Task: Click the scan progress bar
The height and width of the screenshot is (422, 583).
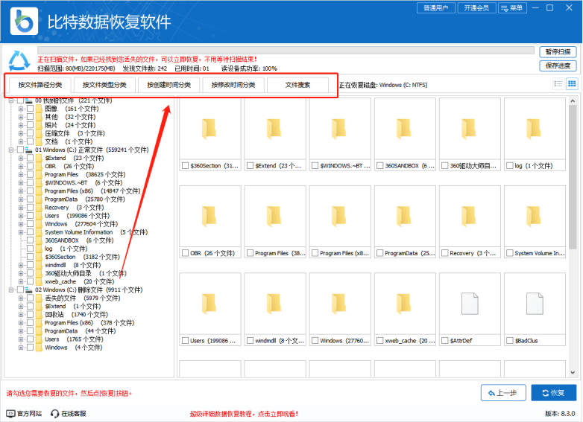Action: (286, 51)
